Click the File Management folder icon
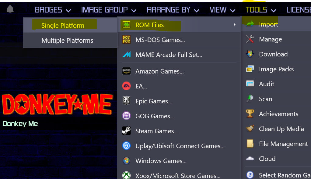The image size is (311, 179). (x=250, y=143)
